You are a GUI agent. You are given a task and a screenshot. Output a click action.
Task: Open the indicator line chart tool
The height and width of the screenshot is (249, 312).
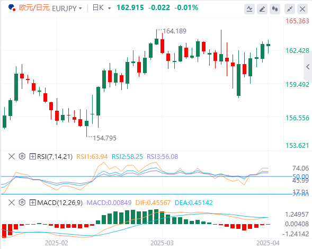pos(249,9)
